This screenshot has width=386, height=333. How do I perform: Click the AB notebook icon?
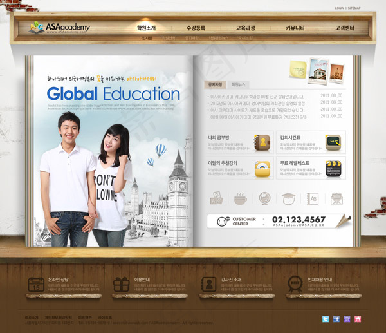tap(313, 198)
